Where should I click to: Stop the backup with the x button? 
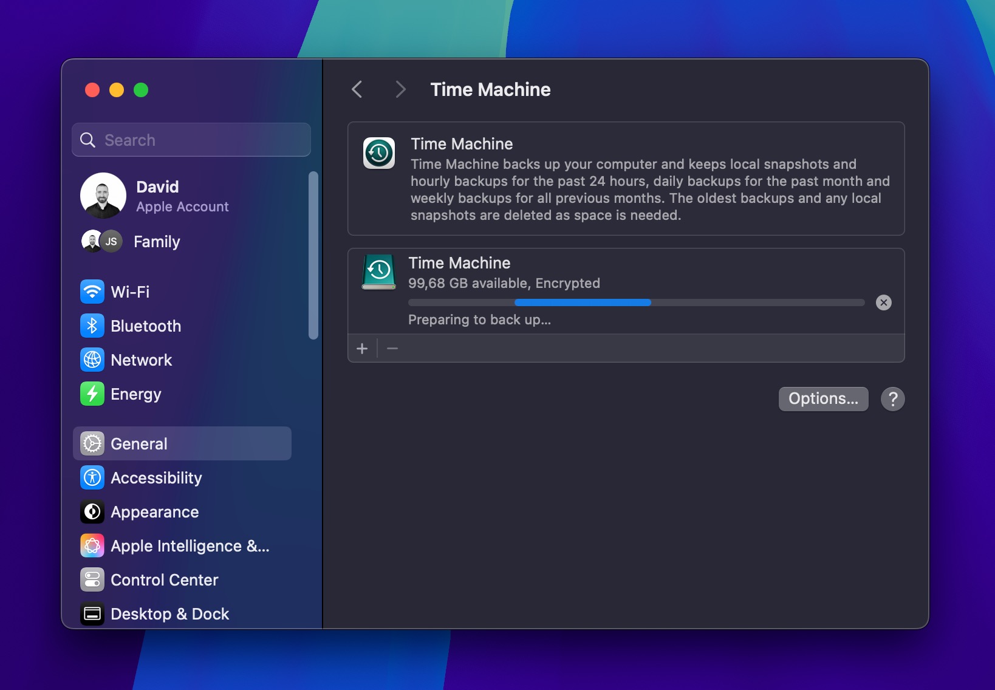[x=884, y=302]
